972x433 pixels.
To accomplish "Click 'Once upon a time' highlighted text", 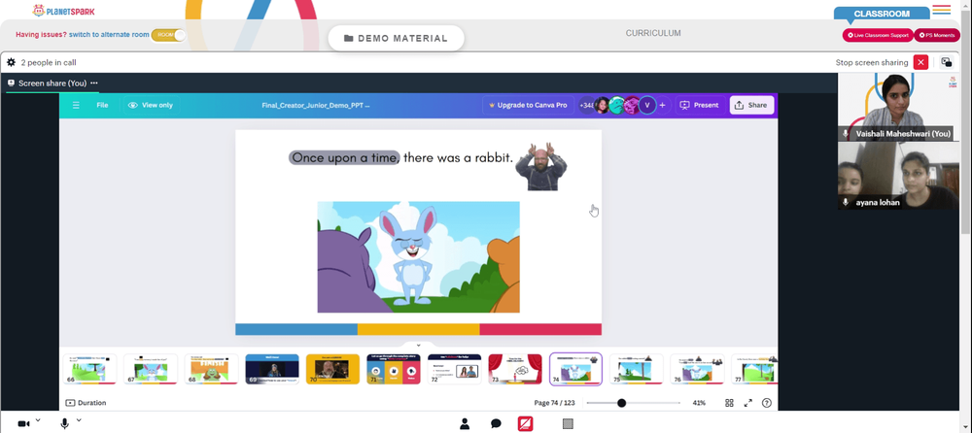I will [345, 158].
